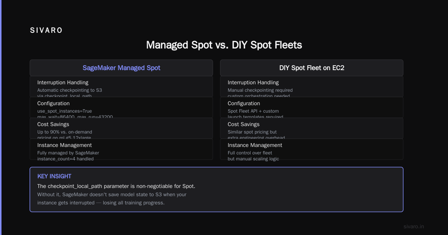Click the 'use_spot_instances=True' line
448x235 pixels.
click(x=65, y=111)
